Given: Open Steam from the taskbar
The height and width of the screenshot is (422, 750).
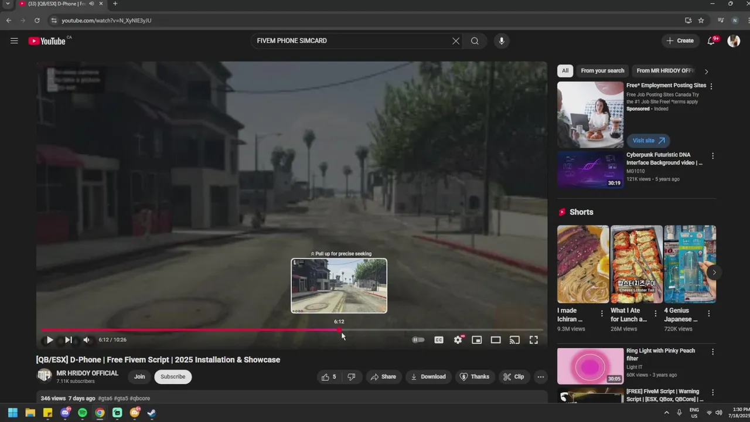Looking at the screenshot, I should click(152, 413).
